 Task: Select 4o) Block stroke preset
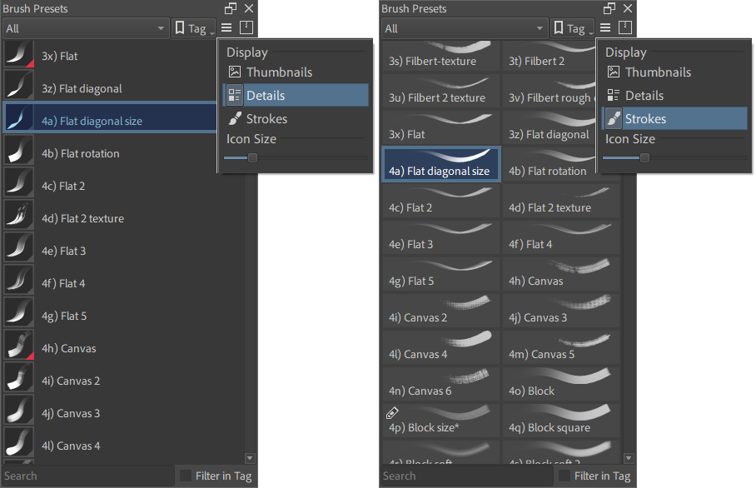point(560,384)
